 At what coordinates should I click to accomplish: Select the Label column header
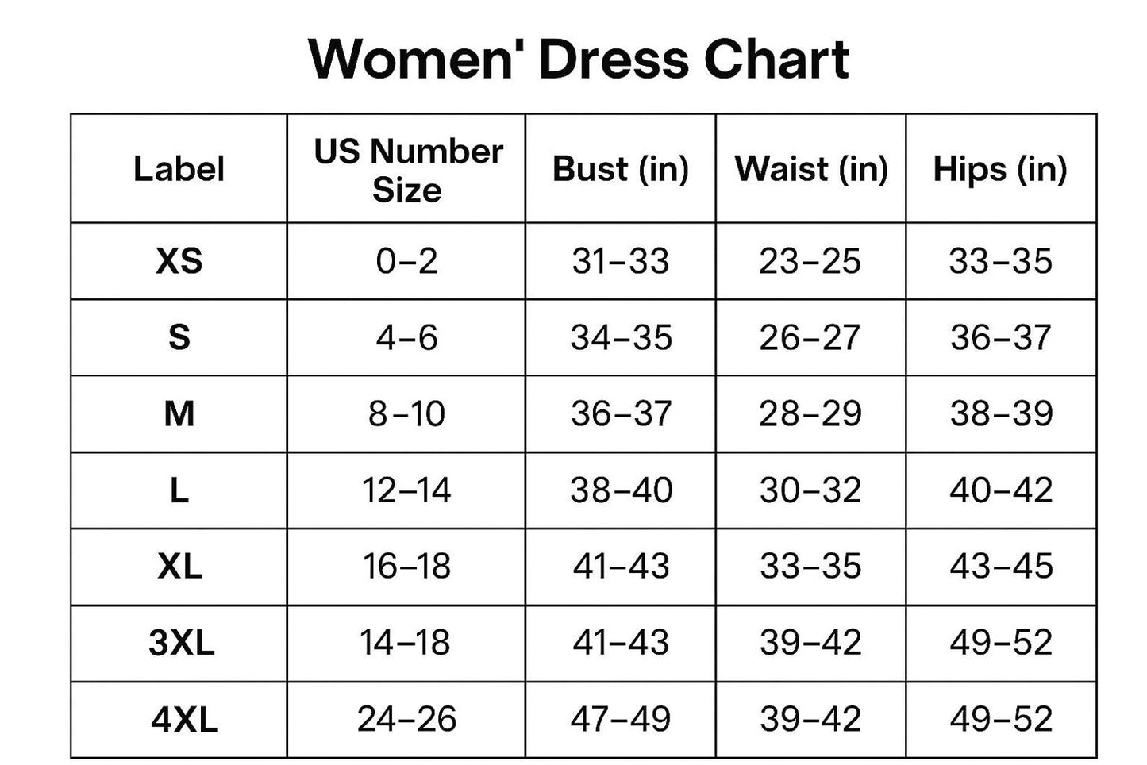179,169
